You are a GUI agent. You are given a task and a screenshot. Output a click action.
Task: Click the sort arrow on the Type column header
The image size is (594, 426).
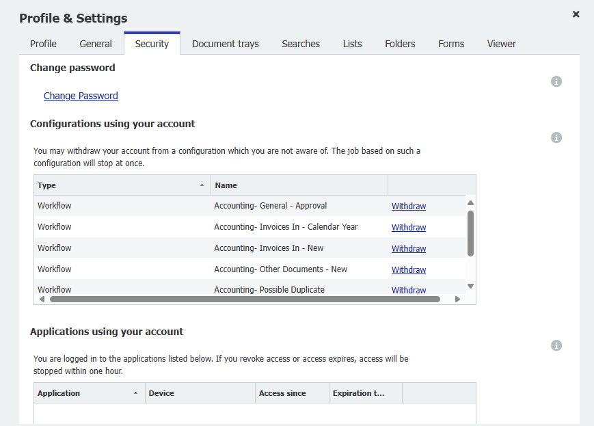(202, 185)
